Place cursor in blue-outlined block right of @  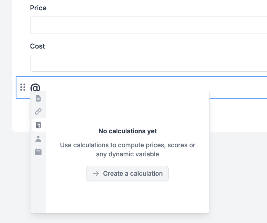(153, 84)
